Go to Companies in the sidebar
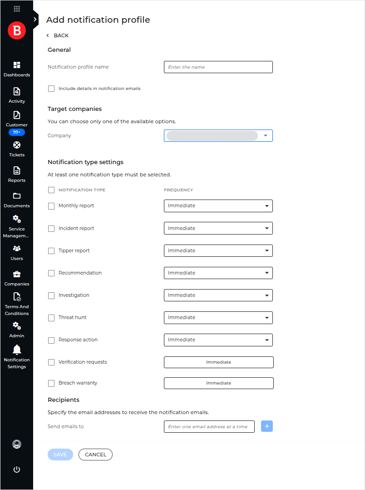This screenshot has width=365, height=490. [x=16, y=277]
